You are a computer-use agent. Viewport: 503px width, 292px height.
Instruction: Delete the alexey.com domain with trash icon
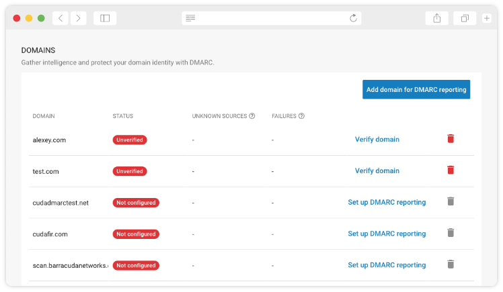tap(451, 139)
